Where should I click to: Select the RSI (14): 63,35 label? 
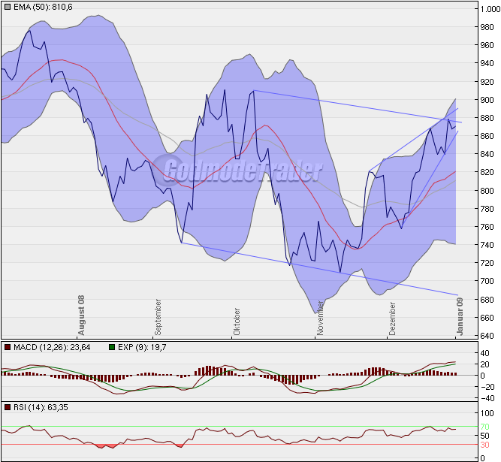pyautogui.click(x=41, y=407)
